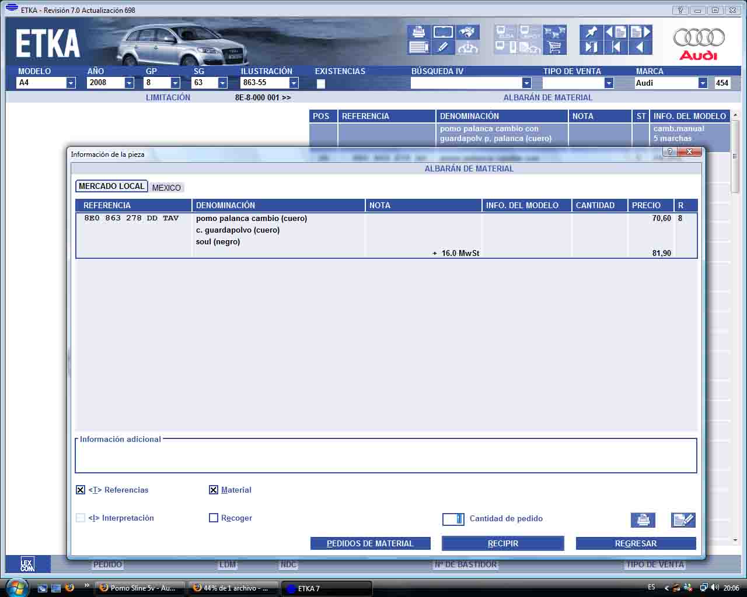747x597 pixels.
Task: Launch Firefox from quick launch
Action: pos(69,588)
